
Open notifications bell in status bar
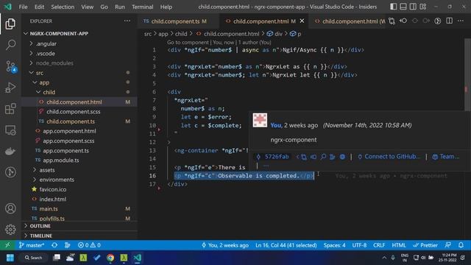(x=461, y=245)
